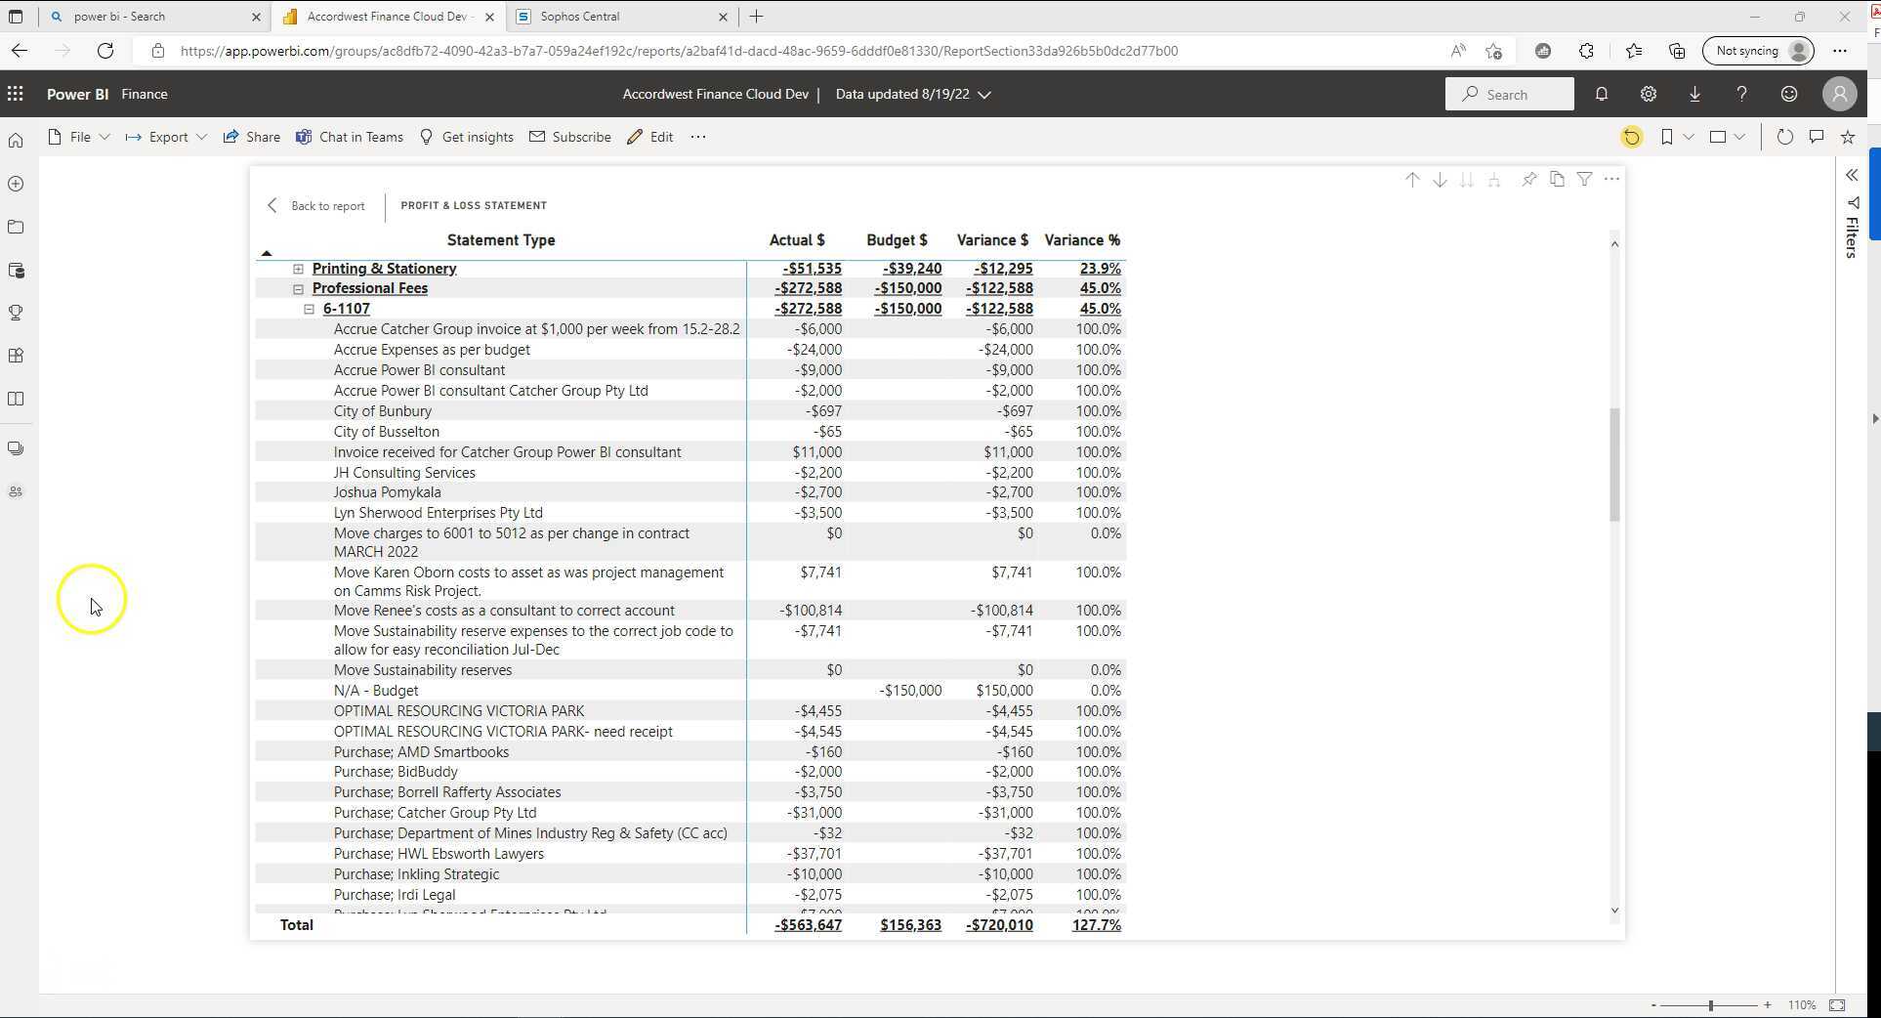Click the browser address bar
Screen dimensions: 1881x1018
[x=684, y=51]
